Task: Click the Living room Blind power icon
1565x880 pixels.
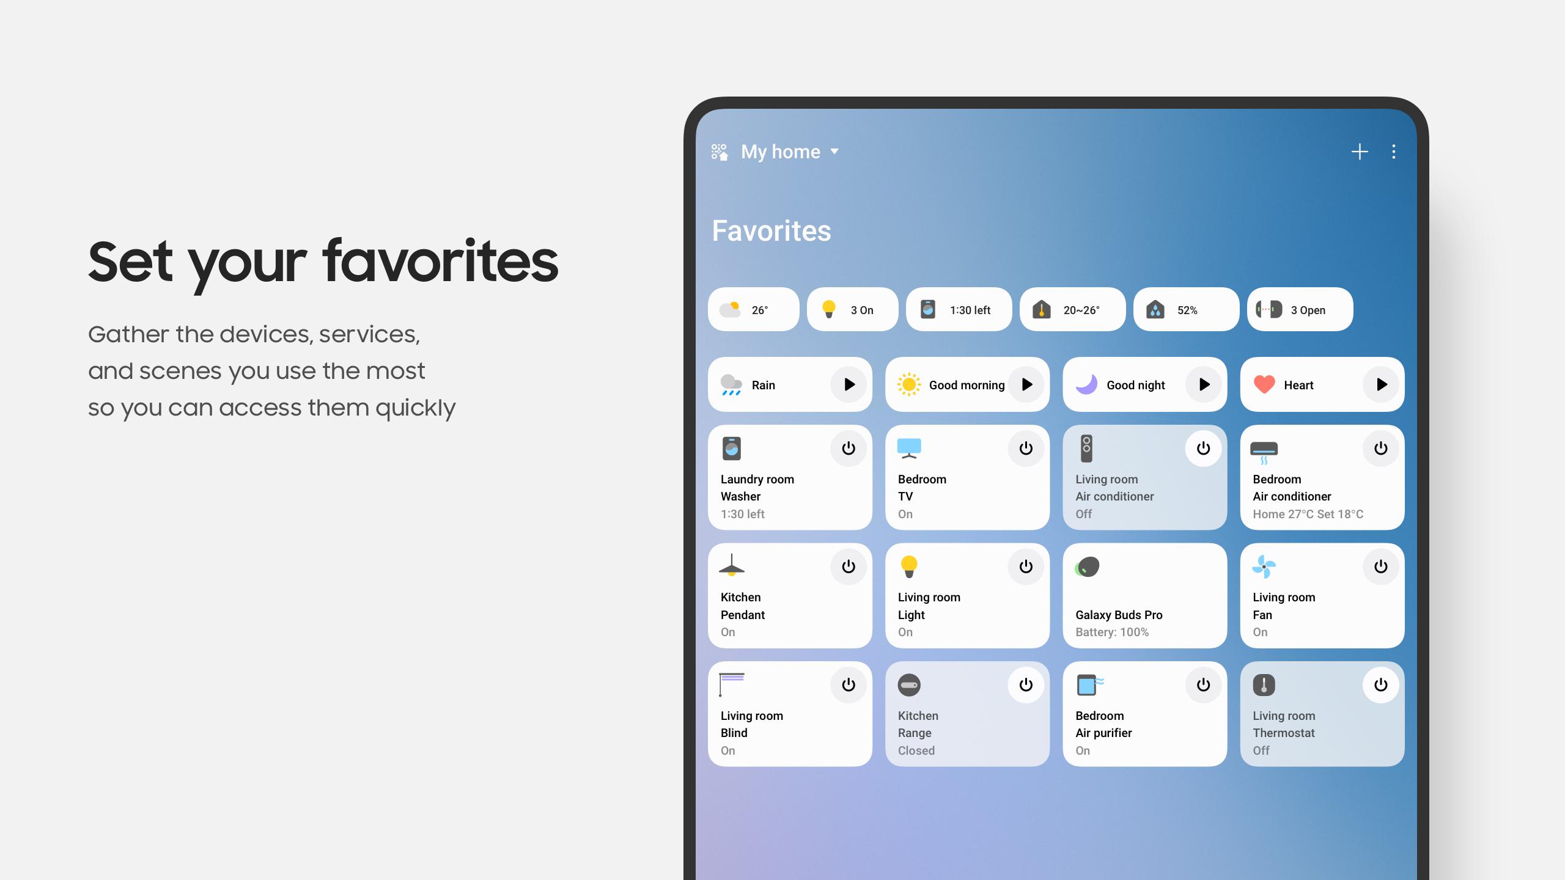Action: (848, 684)
